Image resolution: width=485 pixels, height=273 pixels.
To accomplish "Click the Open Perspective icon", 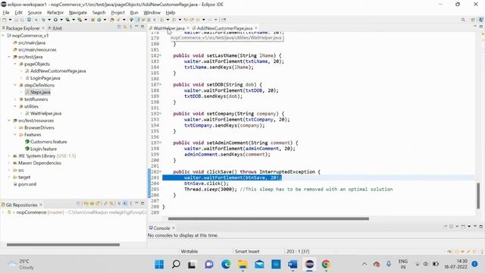I will pyautogui.click(x=473, y=20).
